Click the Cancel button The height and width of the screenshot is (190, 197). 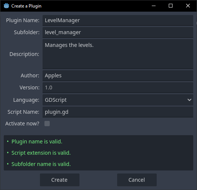tap(137, 180)
